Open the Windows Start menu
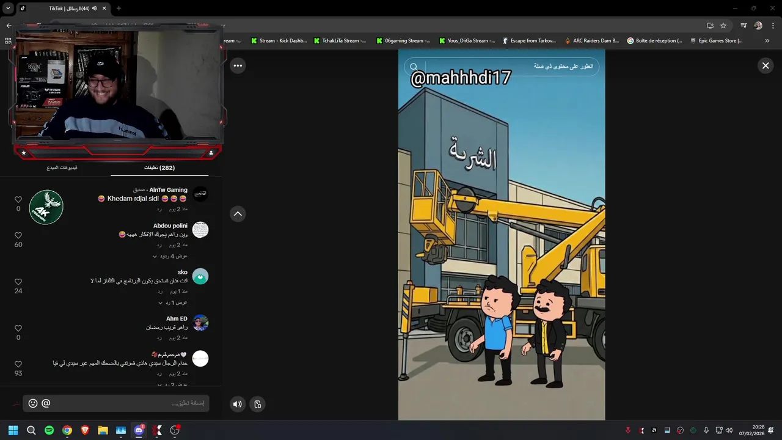This screenshot has height=440, width=782. 13,430
